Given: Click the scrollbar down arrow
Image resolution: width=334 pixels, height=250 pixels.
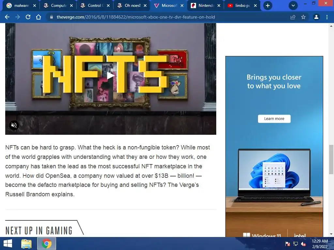Looking at the screenshot, I should [331, 234].
